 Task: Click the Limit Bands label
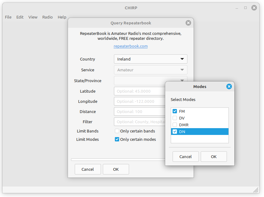(x=88, y=131)
